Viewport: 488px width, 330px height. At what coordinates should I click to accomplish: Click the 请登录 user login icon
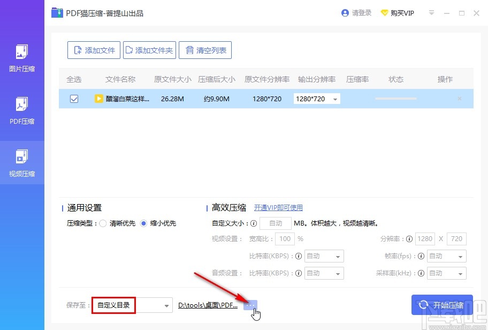point(345,13)
